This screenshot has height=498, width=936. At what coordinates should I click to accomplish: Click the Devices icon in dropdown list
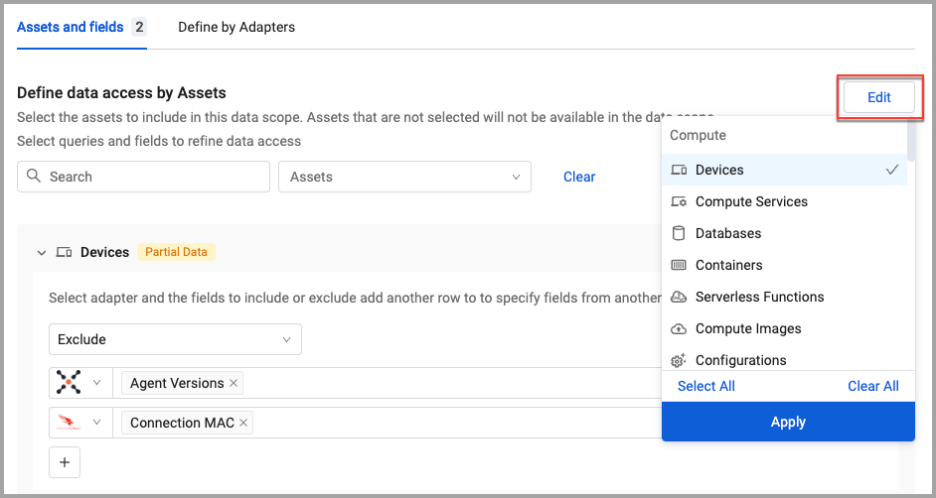pos(680,170)
